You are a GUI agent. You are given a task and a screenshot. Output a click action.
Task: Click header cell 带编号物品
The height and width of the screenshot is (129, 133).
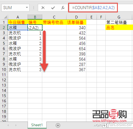pyautogui.click(x=54, y=22)
